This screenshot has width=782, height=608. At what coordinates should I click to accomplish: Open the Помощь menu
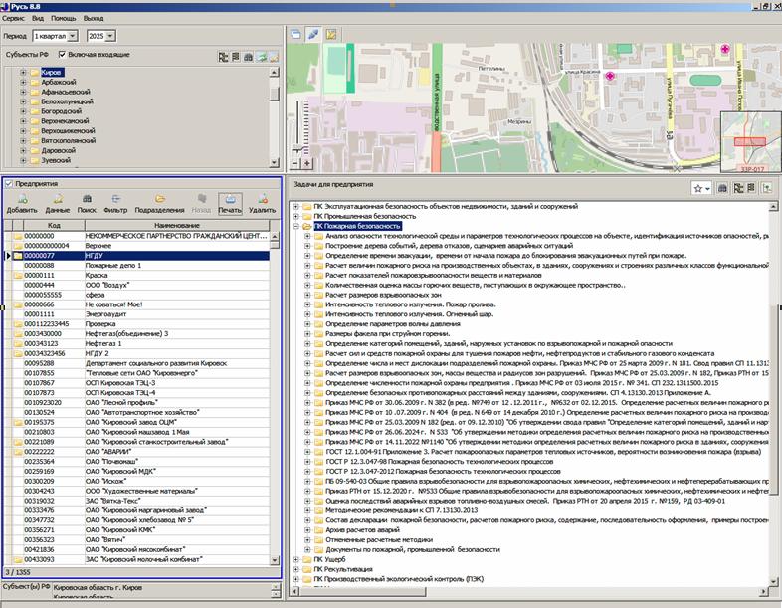[x=63, y=19]
